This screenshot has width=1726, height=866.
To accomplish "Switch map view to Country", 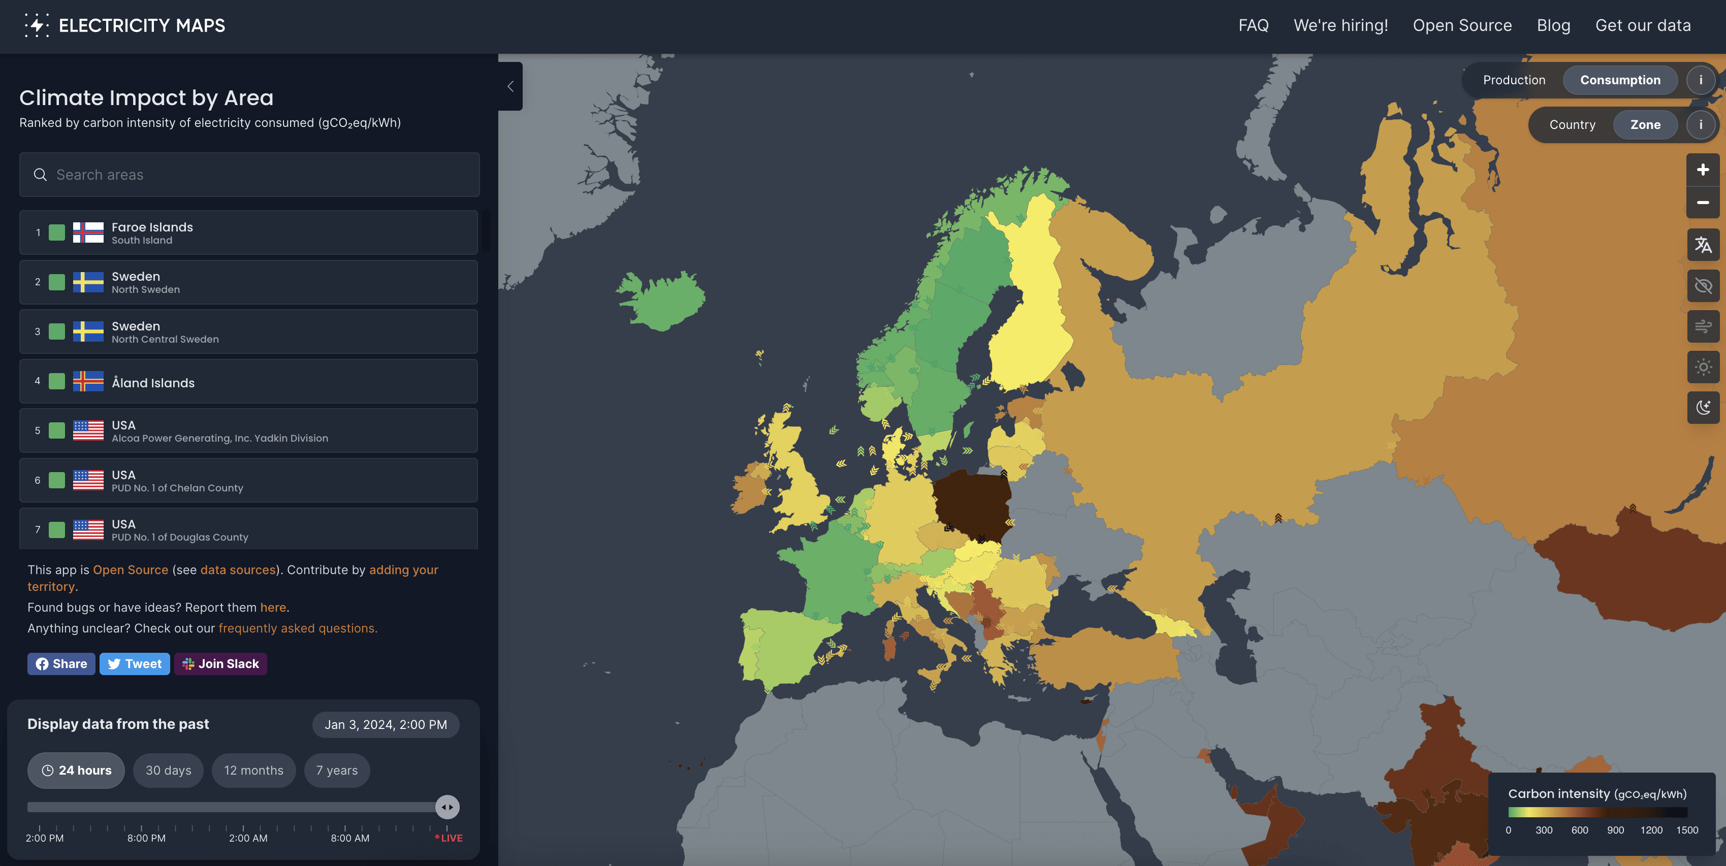I will click(1572, 124).
